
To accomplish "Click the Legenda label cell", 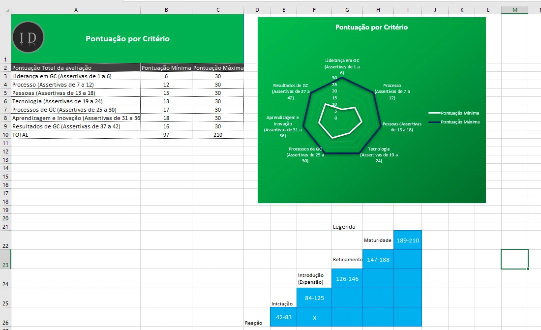I will 344,227.
